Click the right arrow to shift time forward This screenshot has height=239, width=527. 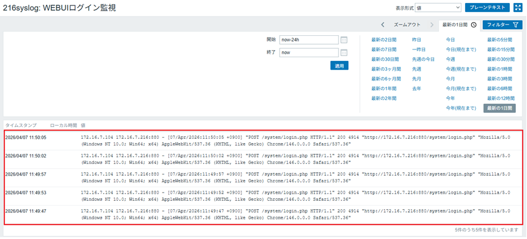pyautogui.click(x=431, y=25)
